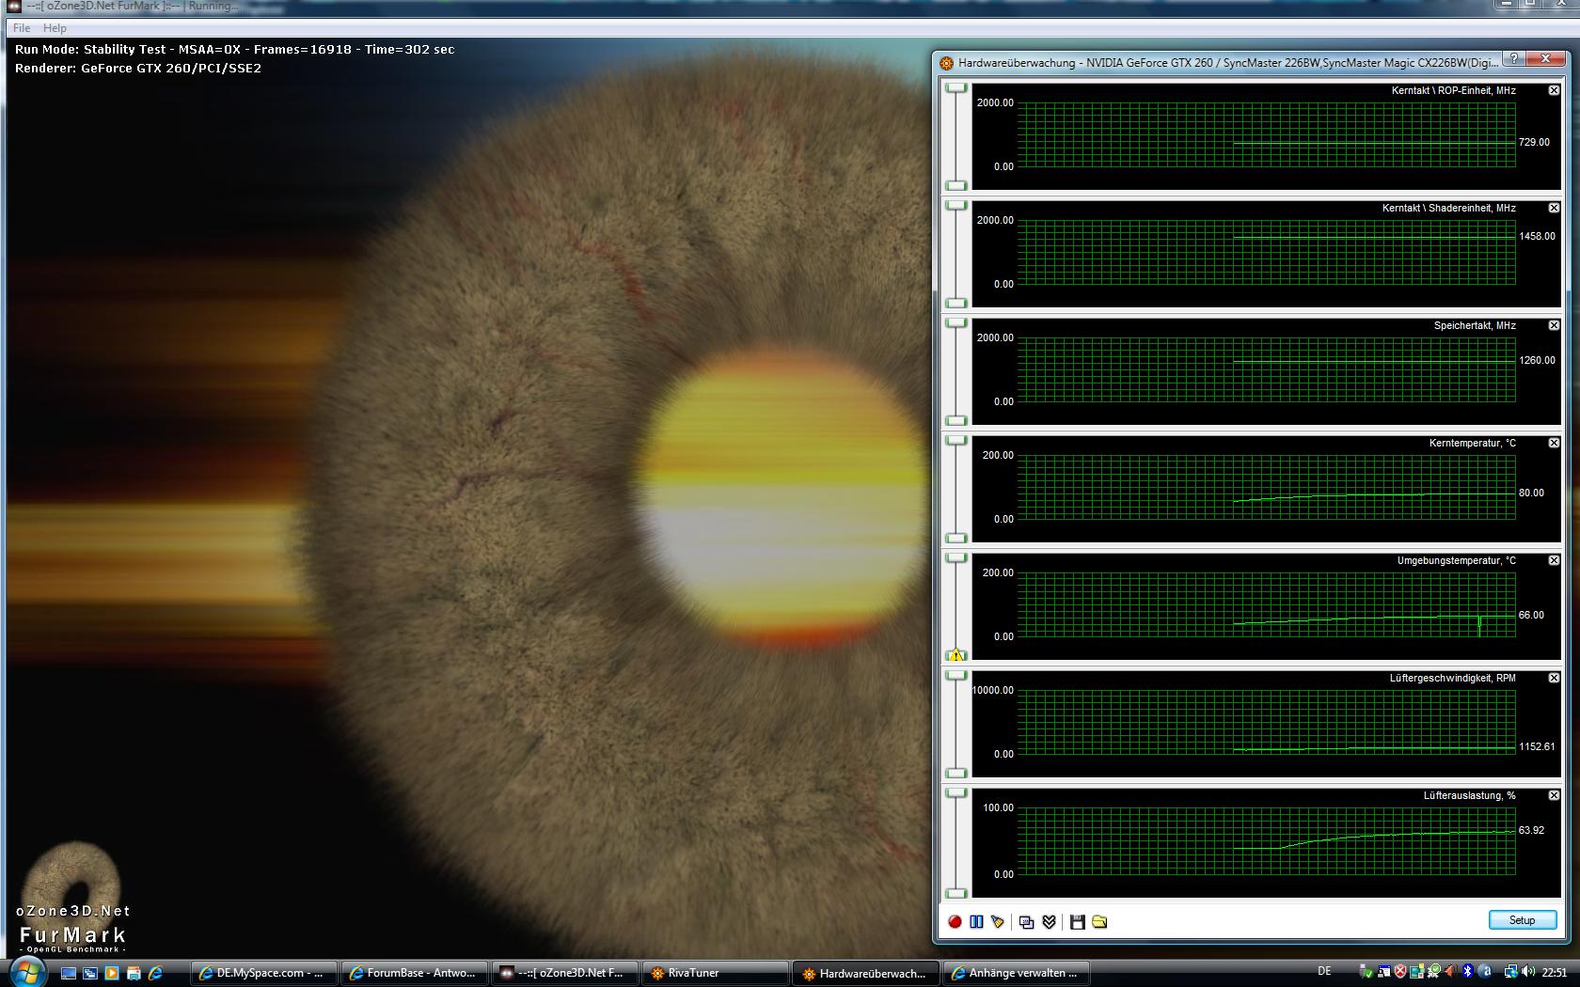This screenshot has height=987, width=1580.
Task: Click lower limit handle of Lüfterauslastung graph
Action: click(x=956, y=893)
